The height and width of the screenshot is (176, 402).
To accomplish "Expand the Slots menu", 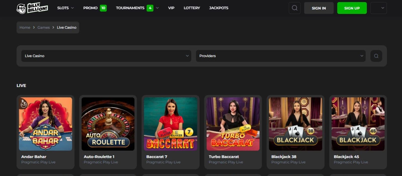I will [66, 8].
